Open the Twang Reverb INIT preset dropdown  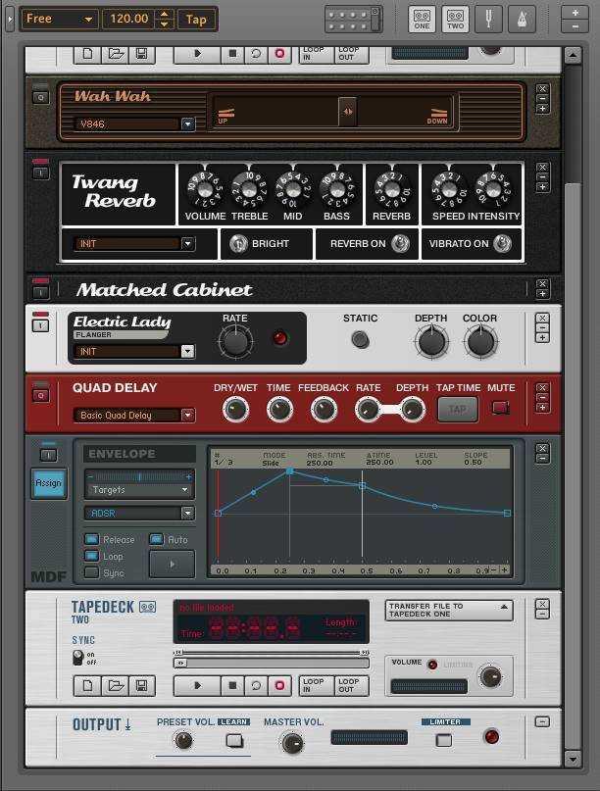[187, 244]
